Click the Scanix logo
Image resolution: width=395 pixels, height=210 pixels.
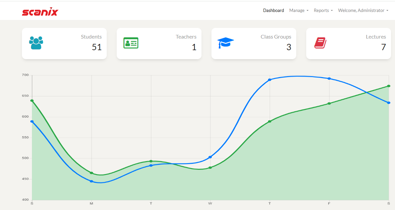pyautogui.click(x=40, y=12)
